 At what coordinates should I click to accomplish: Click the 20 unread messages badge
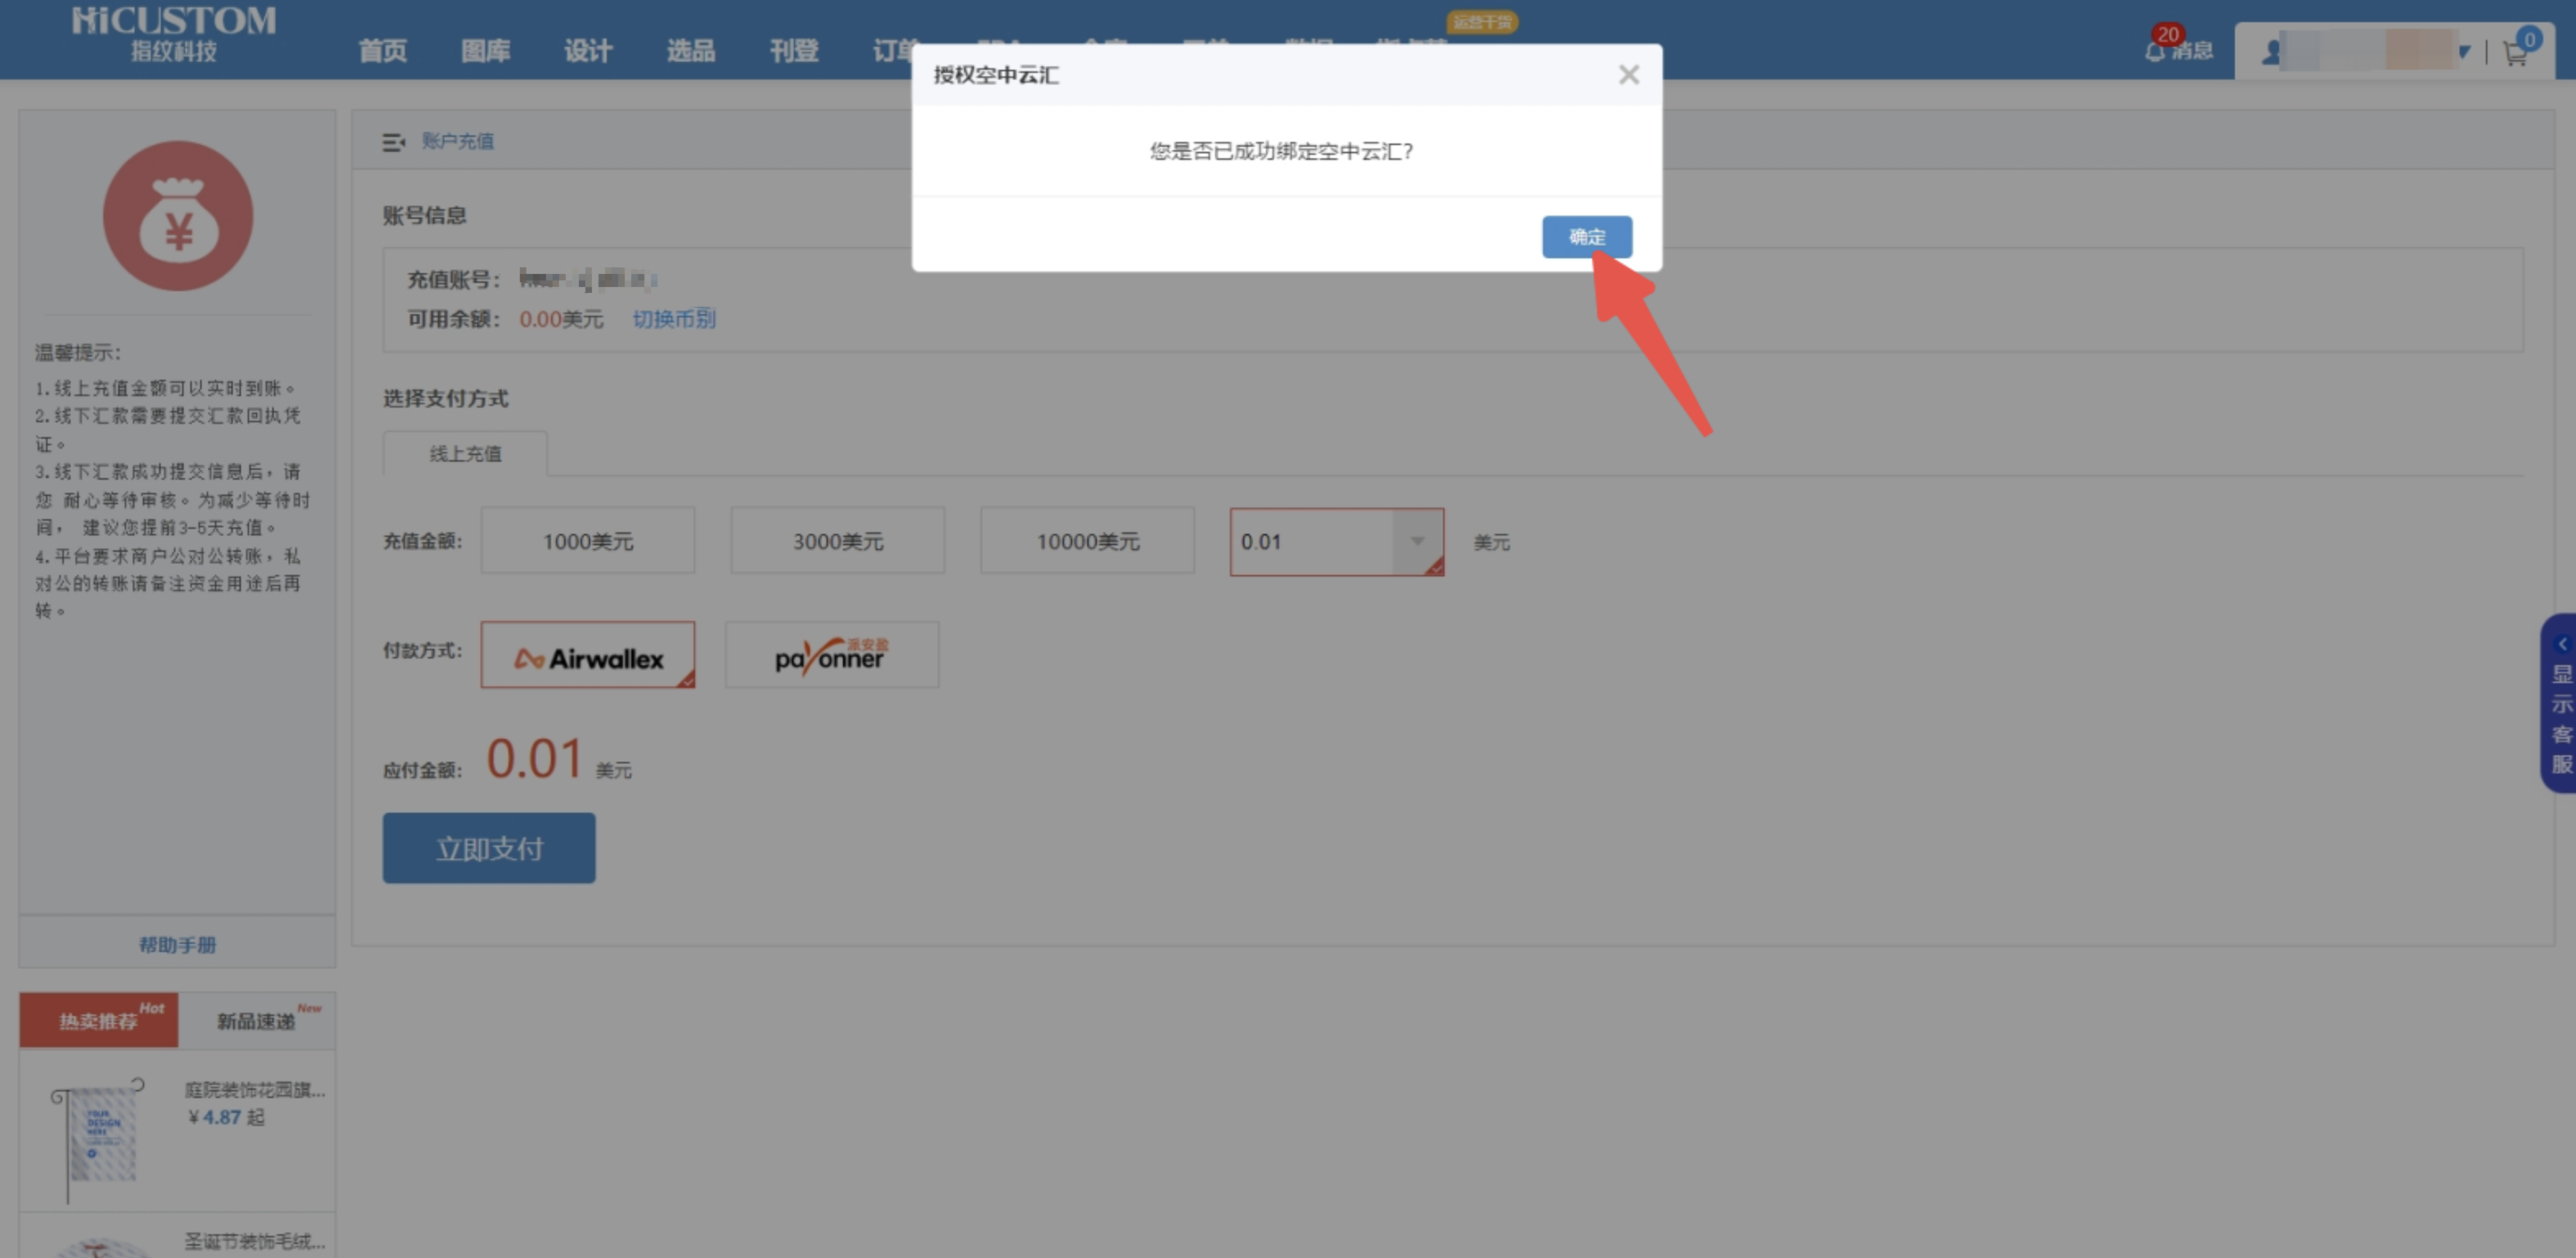(x=2168, y=34)
